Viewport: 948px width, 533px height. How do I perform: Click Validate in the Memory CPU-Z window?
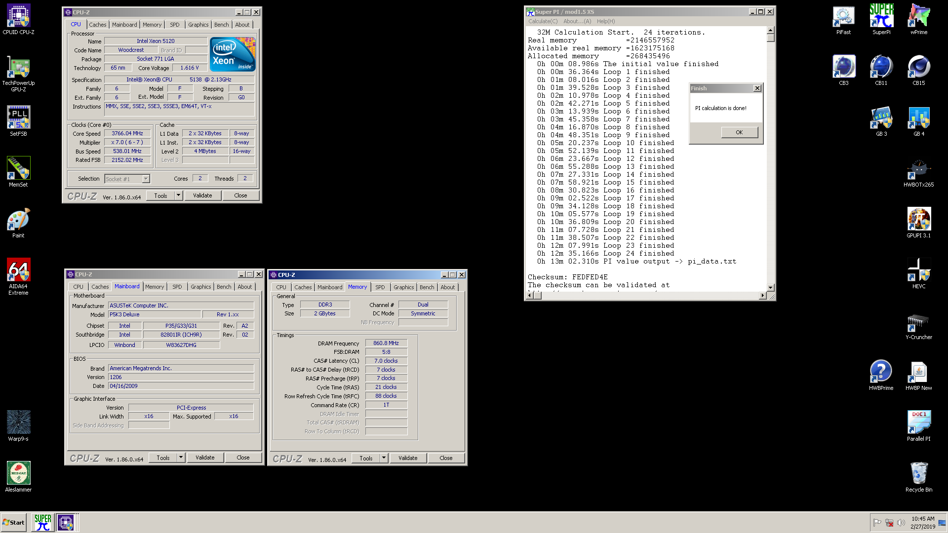pyautogui.click(x=408, y=458)
